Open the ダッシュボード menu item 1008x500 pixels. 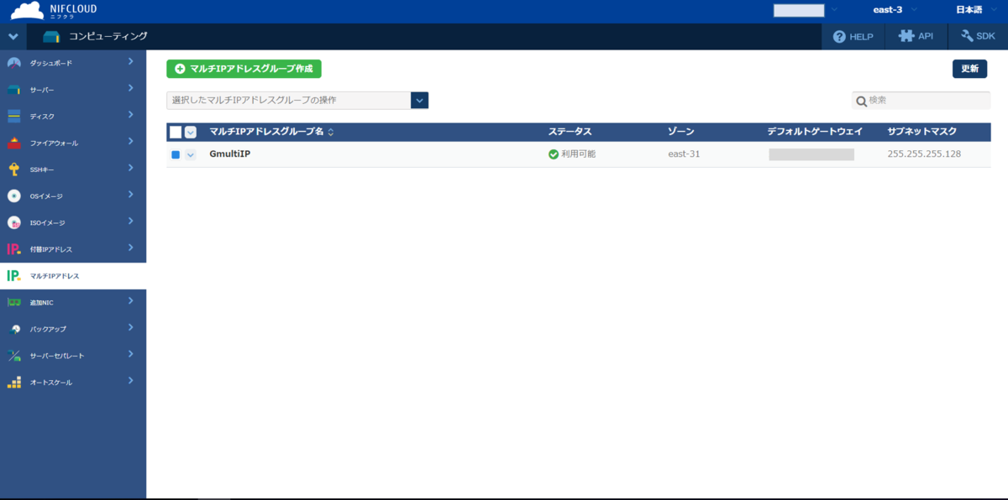73,63
